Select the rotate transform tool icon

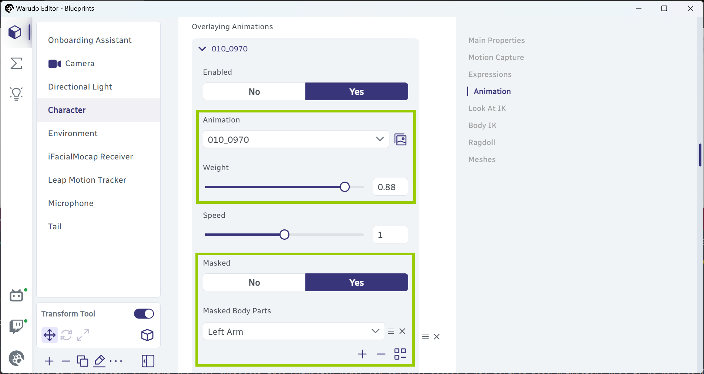(66, 335)
